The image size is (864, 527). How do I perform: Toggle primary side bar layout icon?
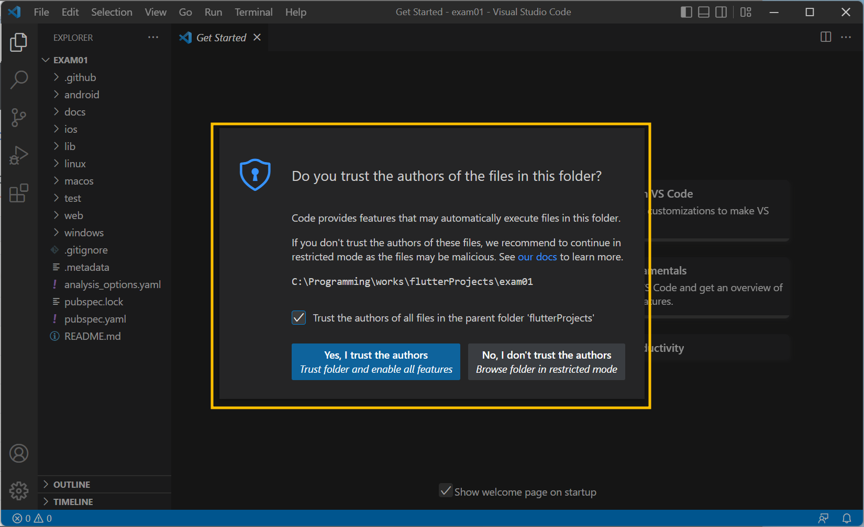click(686, 12)
